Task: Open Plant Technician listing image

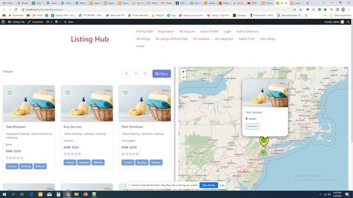Action: point(145,103)
